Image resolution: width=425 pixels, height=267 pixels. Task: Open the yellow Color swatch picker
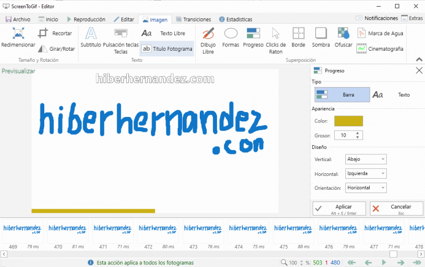pos(348,121)
